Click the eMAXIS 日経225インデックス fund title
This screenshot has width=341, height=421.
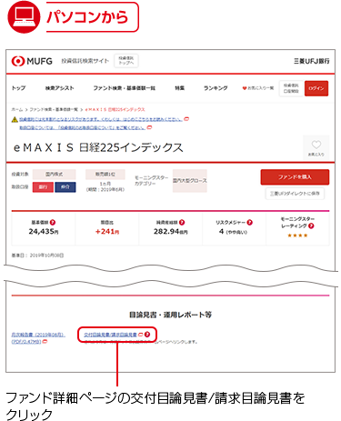(x=98, y=147)
